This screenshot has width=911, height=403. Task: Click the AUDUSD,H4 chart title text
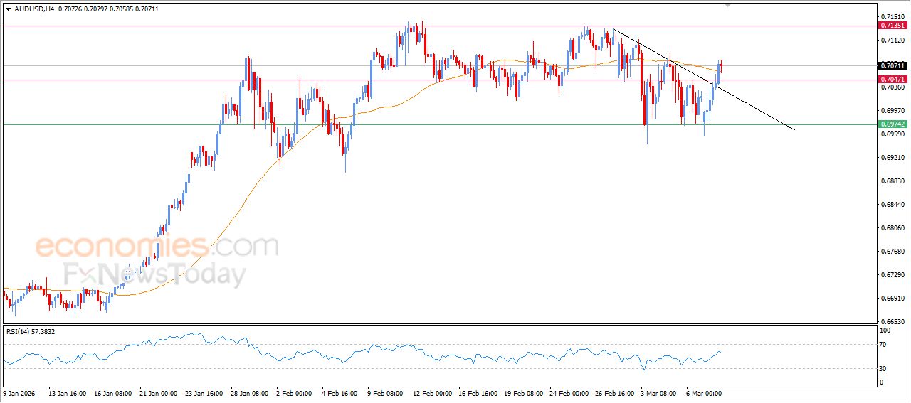(x=33, y=9)
